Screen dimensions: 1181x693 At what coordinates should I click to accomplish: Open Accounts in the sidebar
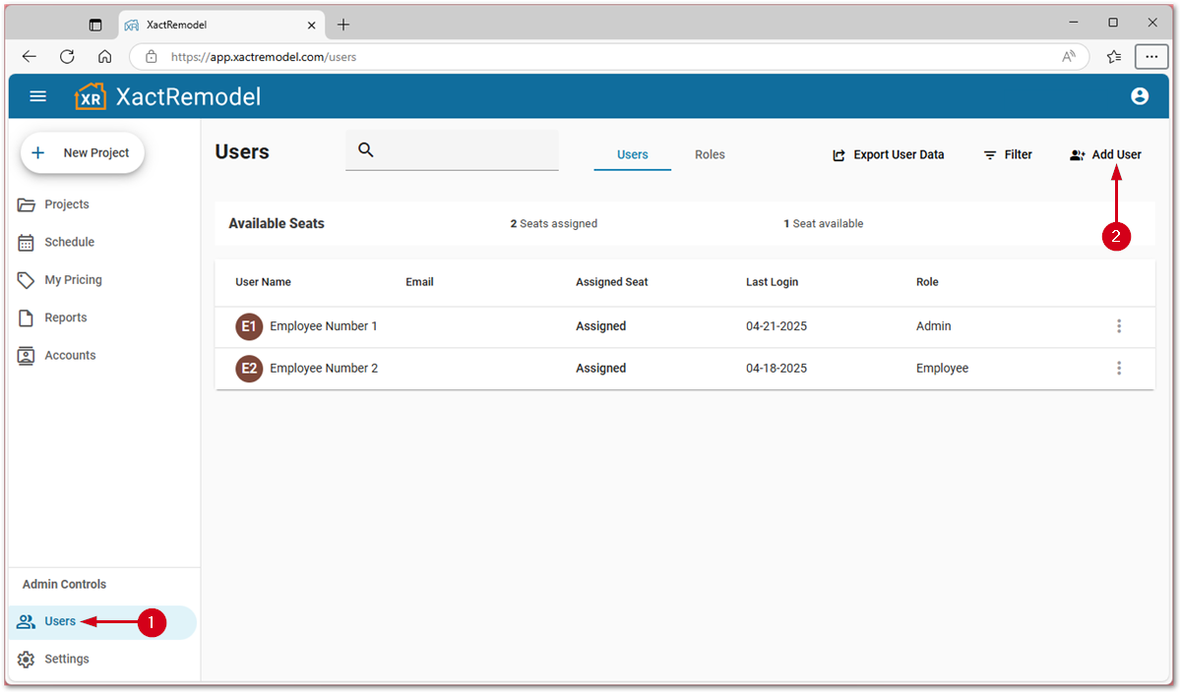[x=70, y=355]
